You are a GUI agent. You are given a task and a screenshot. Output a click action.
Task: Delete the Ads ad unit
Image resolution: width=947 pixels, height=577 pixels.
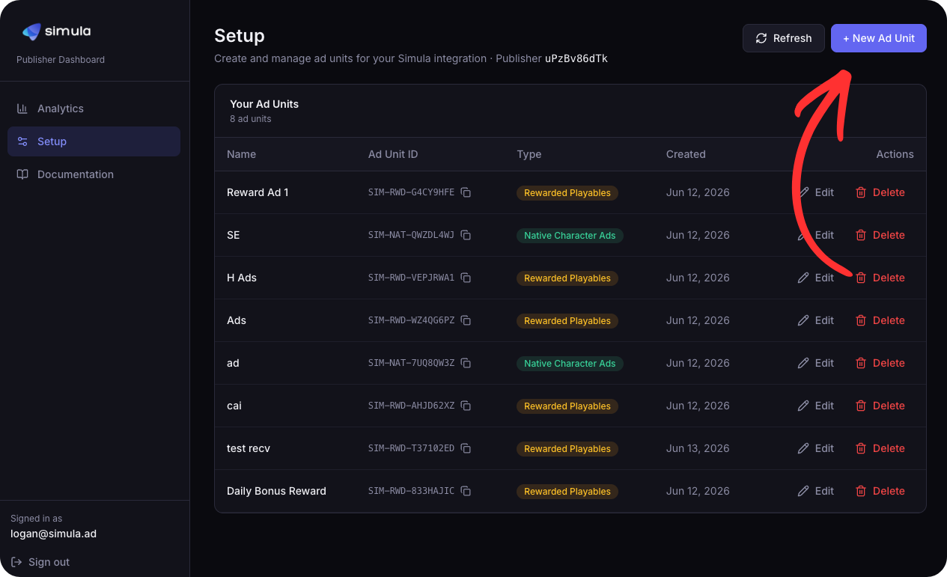coord(880,320)
